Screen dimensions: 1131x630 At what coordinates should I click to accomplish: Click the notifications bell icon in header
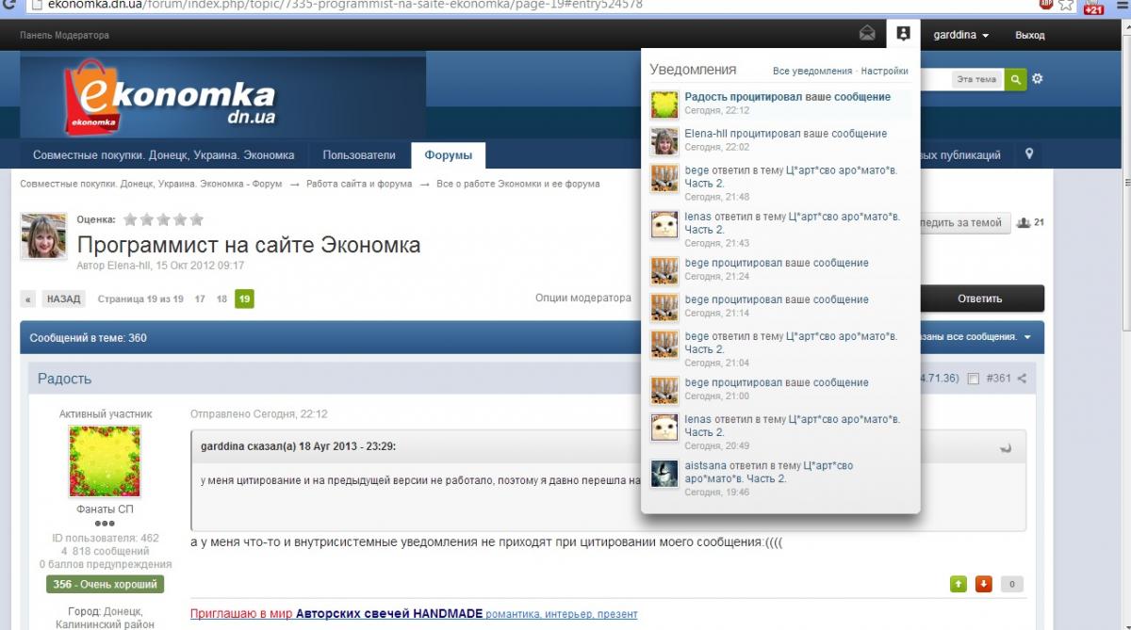pos(903,34)
